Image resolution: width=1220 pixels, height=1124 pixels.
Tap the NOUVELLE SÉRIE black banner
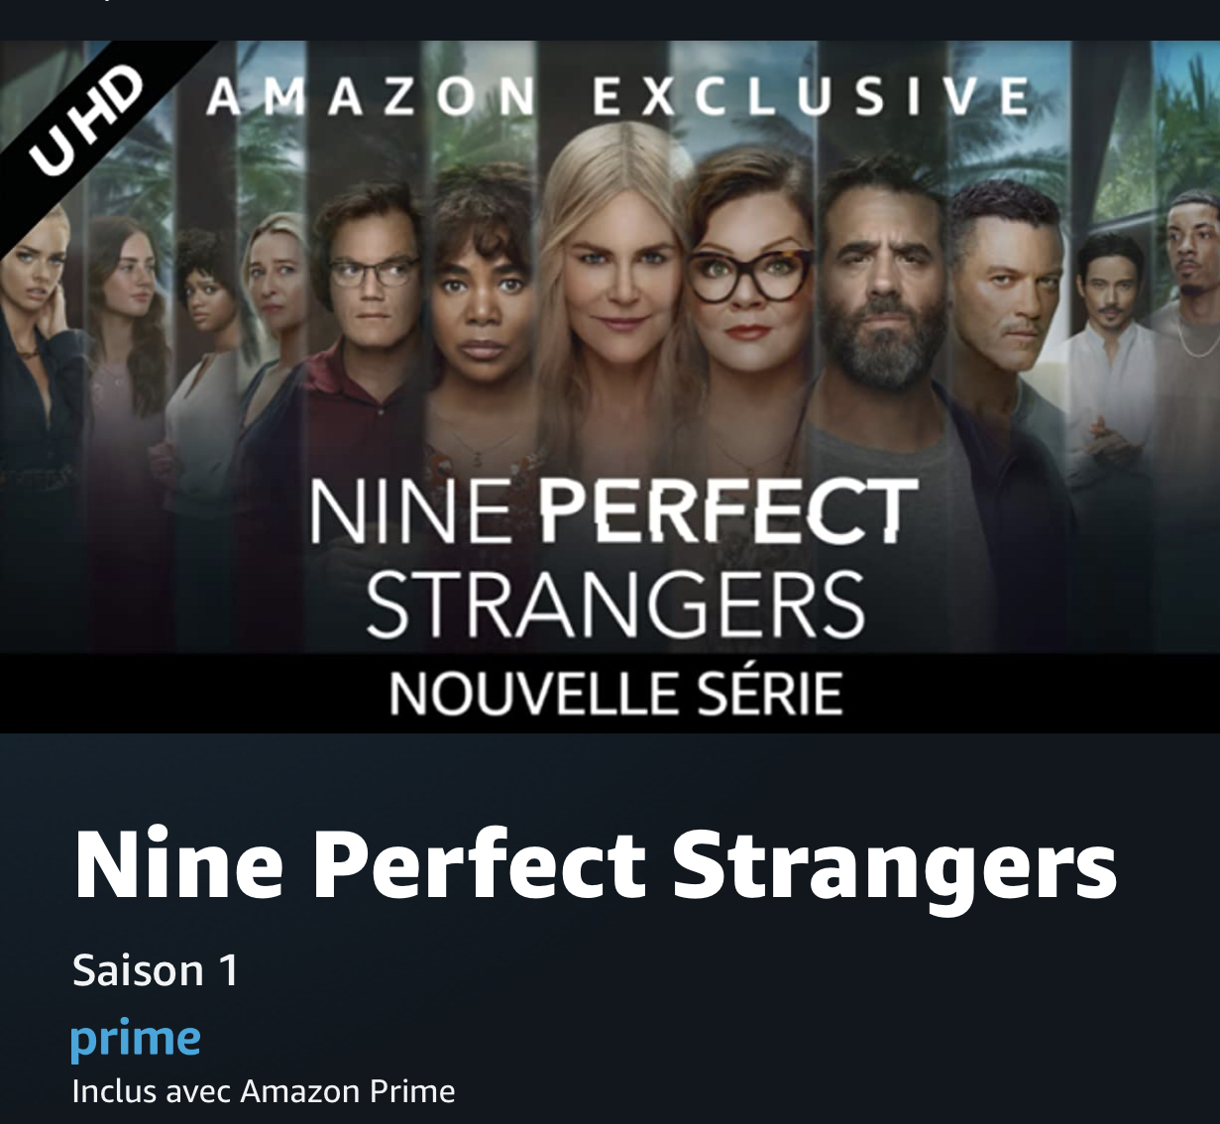pyautogui.click(x=610, y=693)
